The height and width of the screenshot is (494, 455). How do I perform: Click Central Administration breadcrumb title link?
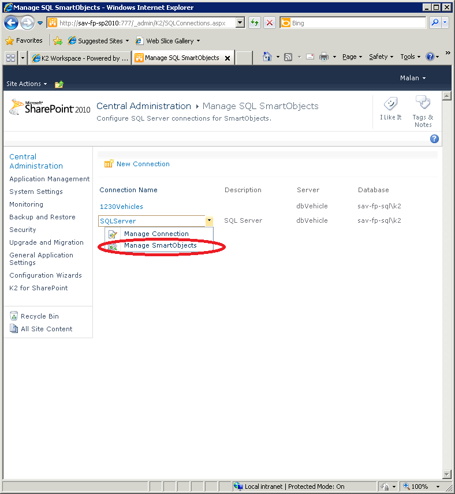[144, 106]
